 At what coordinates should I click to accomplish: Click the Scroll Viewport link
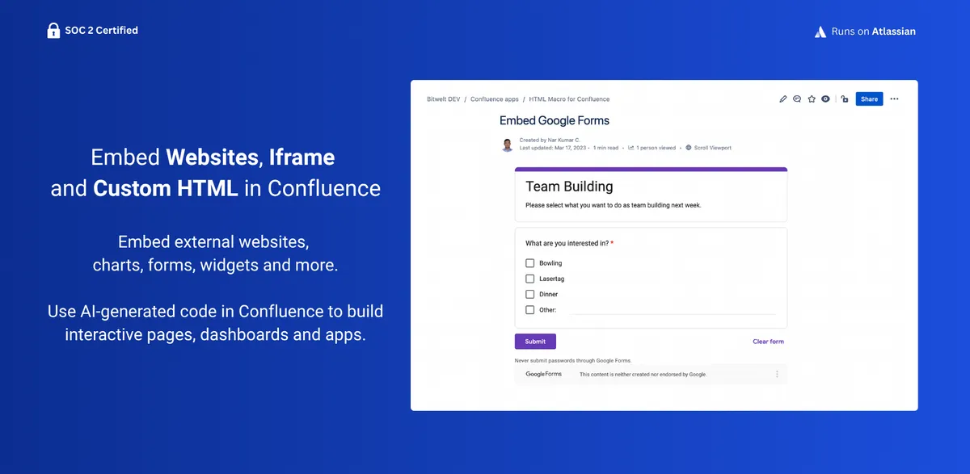713,148
